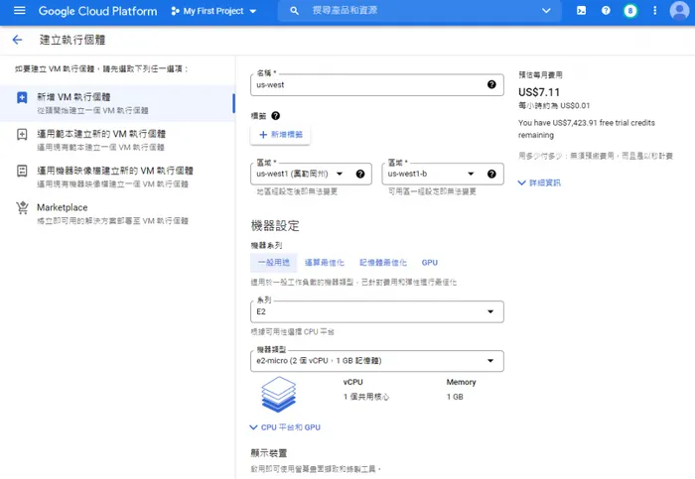Click the help icon in the name field

point(491,84)
